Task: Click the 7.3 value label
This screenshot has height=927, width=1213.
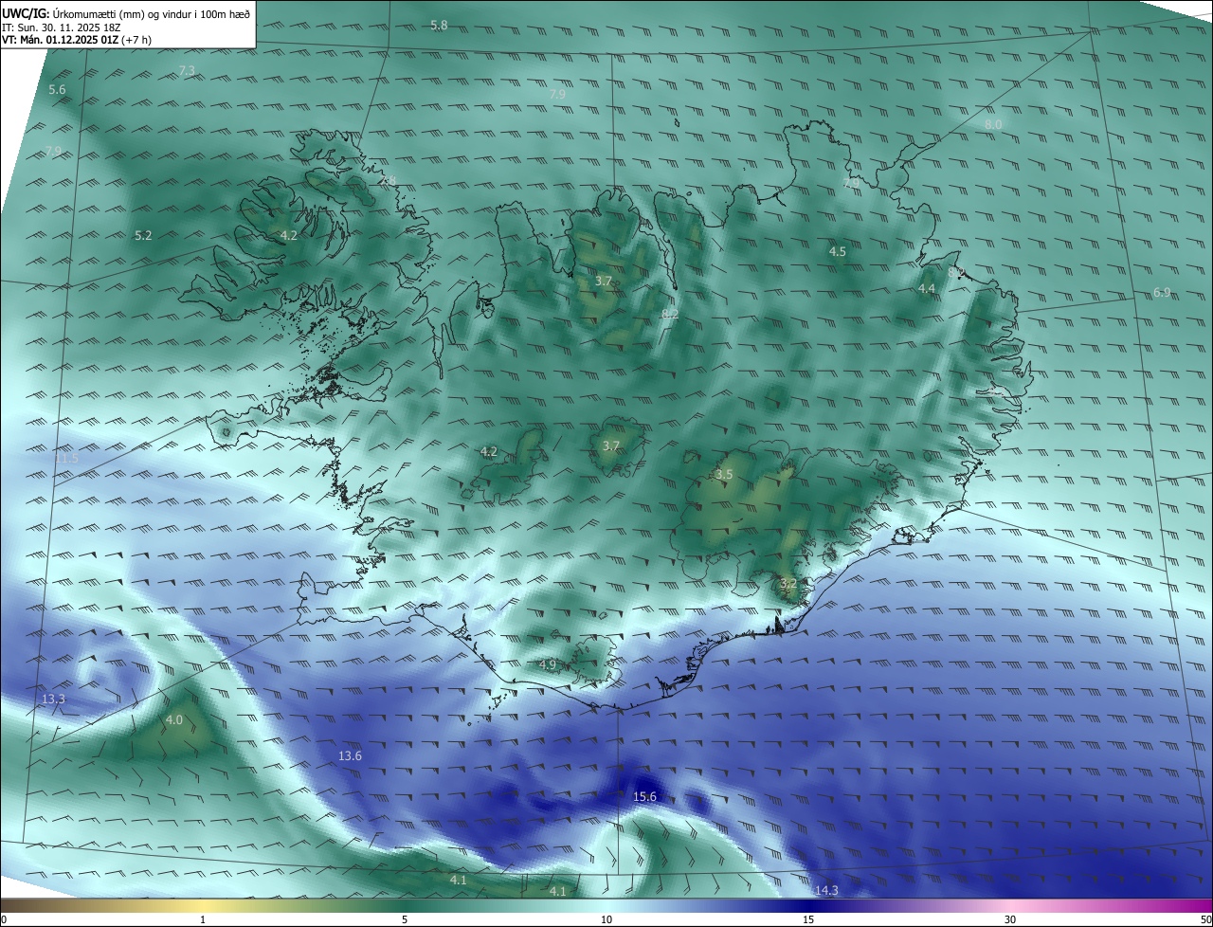Action: (x=187, y=71)
